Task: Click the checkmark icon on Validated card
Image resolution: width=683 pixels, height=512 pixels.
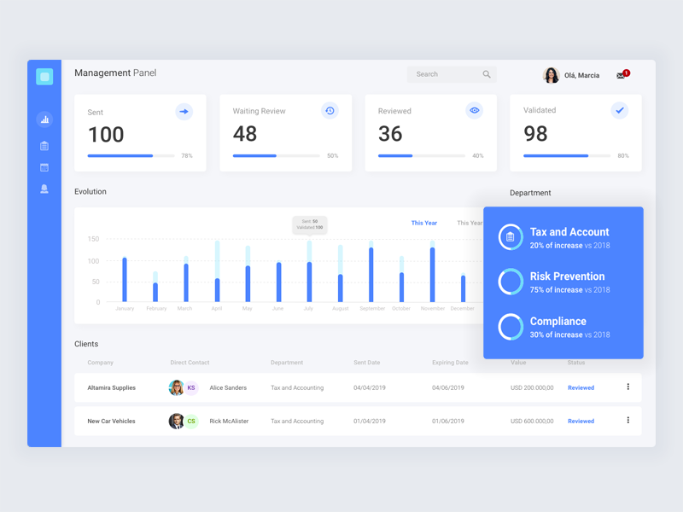Action: coord(620,109)
